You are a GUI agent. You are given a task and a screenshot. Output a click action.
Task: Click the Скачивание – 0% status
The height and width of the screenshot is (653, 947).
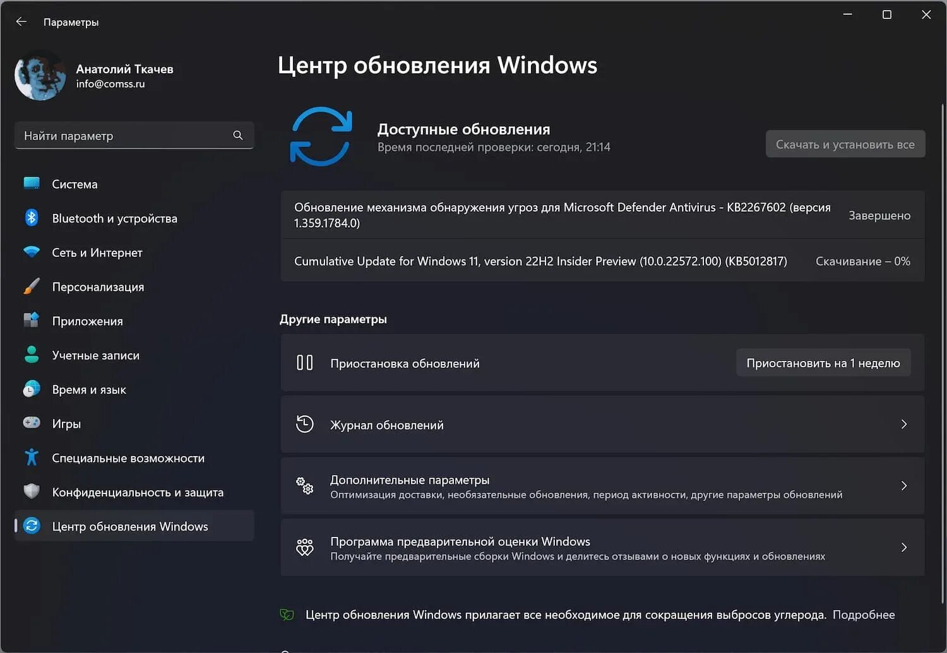coord(863,261)
